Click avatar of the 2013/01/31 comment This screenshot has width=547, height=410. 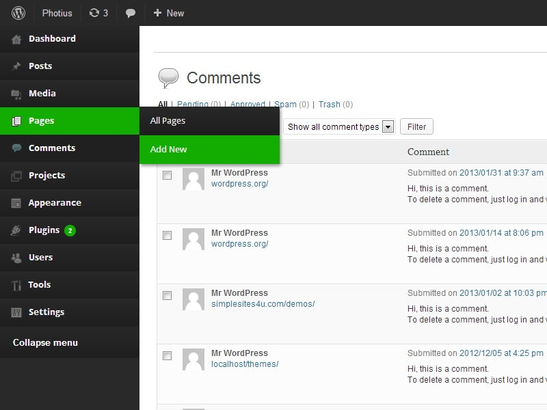pyautogui.click(x=194, y=179)
